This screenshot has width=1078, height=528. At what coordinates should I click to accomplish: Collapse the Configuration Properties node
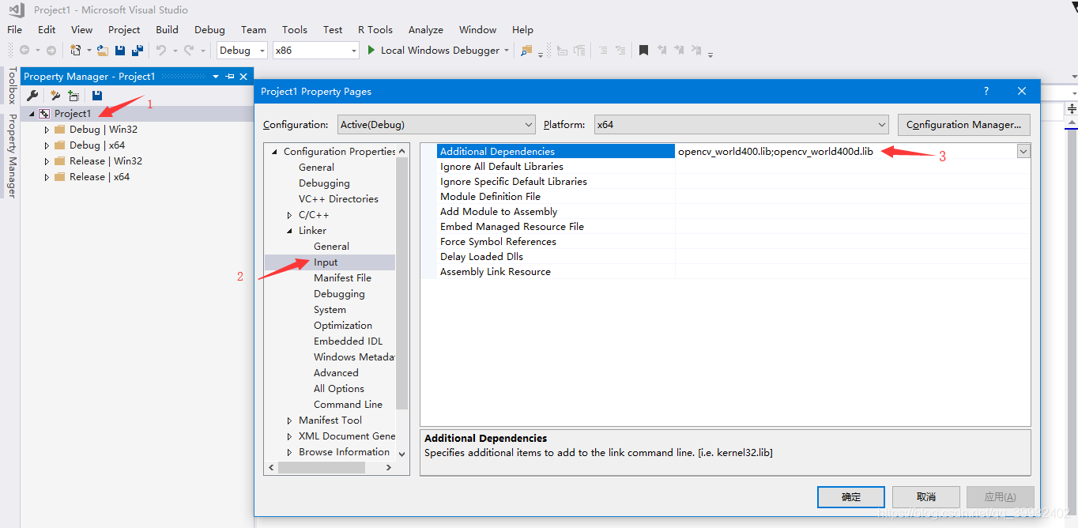(274, 152)
